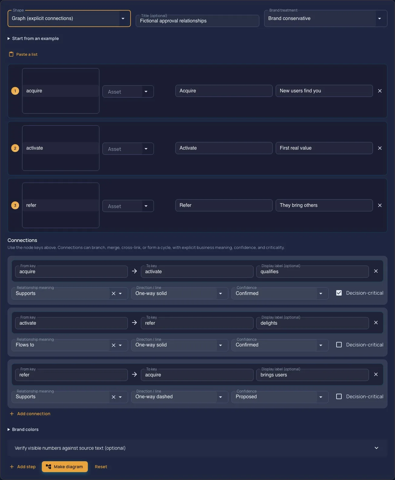Delete the delights connection
Screen dimensions: 395x480
click(x=376, y=323)
